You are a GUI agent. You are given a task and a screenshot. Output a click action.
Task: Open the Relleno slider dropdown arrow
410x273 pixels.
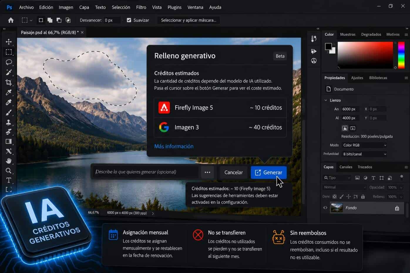click(401, 197)
